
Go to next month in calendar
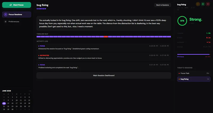tap(31, 91)
